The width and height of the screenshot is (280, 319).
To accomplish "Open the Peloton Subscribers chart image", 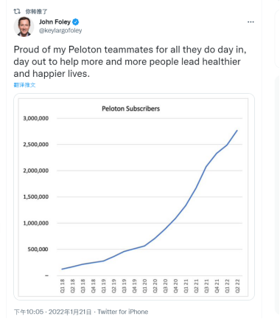I will (x=134, y=196).
